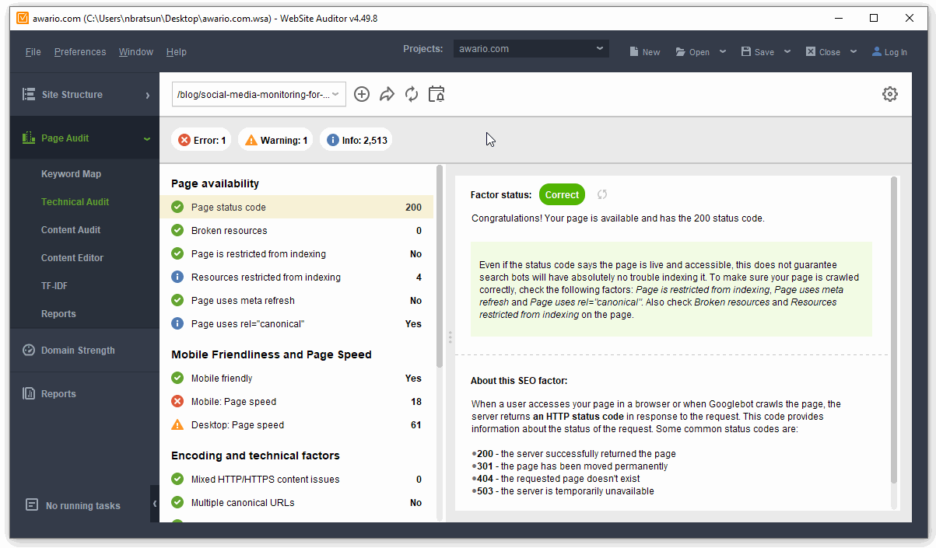Open the page URL dropdown /blog/social-media-monitoring

tap(259, 94)
